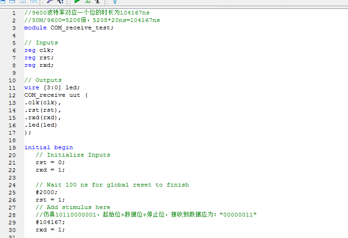Click the '#2000;' delay statement
The image size is (348, 238).
point(46,192)
